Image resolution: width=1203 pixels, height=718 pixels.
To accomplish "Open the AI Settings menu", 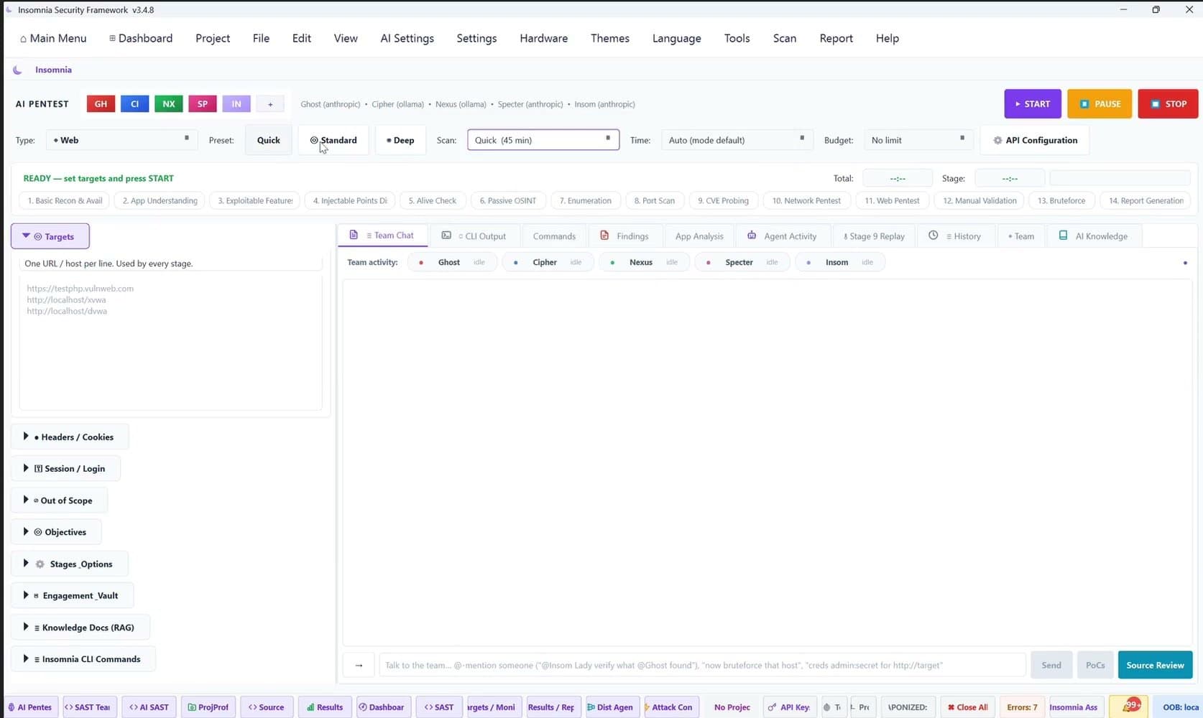I will tap(407, 38).
